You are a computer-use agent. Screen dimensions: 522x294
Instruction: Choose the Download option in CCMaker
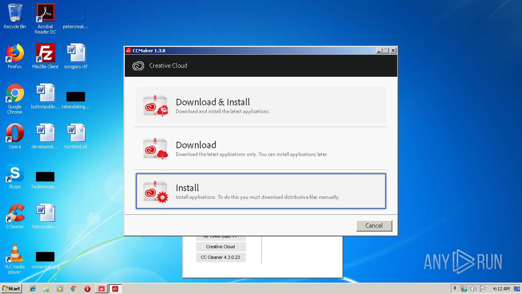click(x=261, y=148)
